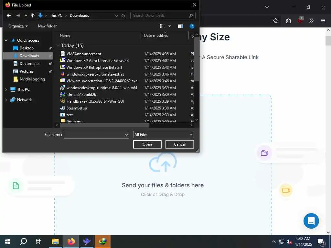Collapse the Today (15) group
The height and width of the screenshot is (248, 331).
(58, 46)
